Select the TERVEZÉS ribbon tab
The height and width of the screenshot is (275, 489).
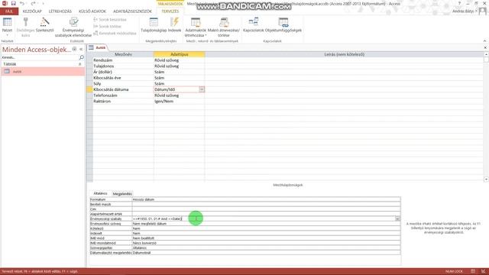click(170, 11)
